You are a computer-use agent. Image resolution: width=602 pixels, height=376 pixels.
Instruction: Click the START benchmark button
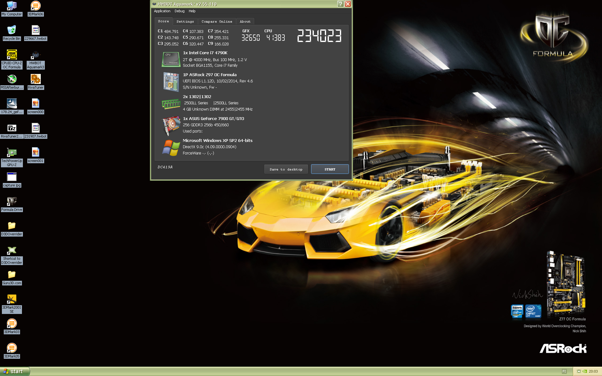pyautogui.click(x=330, y=169)
